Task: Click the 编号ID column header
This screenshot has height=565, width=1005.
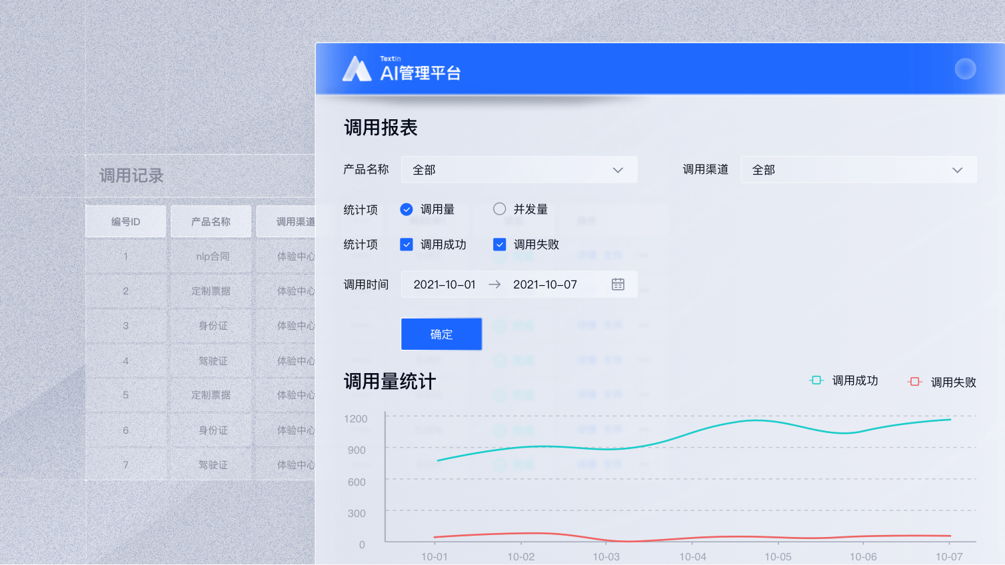Action: (x=125, y=222)
